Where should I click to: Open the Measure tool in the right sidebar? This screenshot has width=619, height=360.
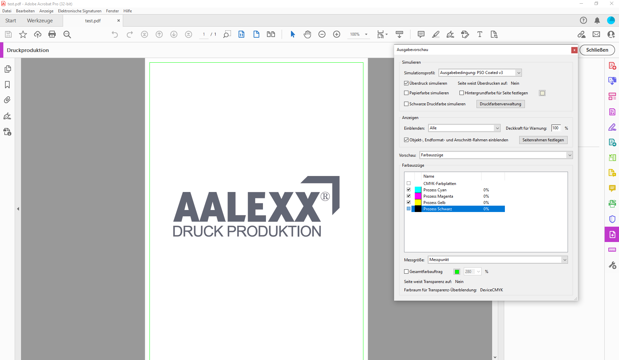612,250
